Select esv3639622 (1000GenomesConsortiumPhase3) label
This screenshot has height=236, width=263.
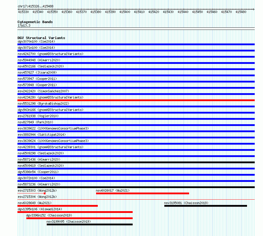53,128
